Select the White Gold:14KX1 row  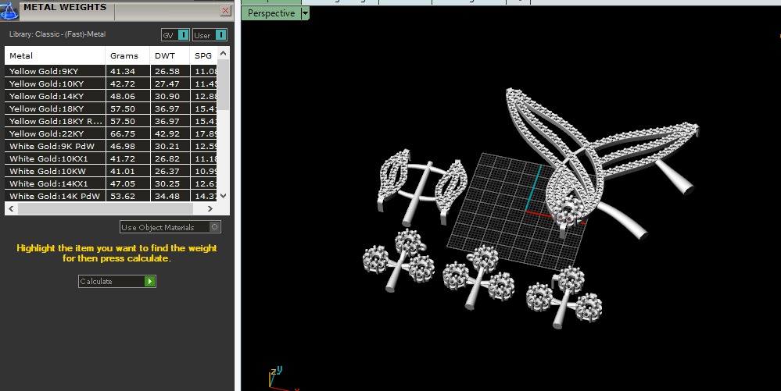pyautogui.click(x=111, y=183)
